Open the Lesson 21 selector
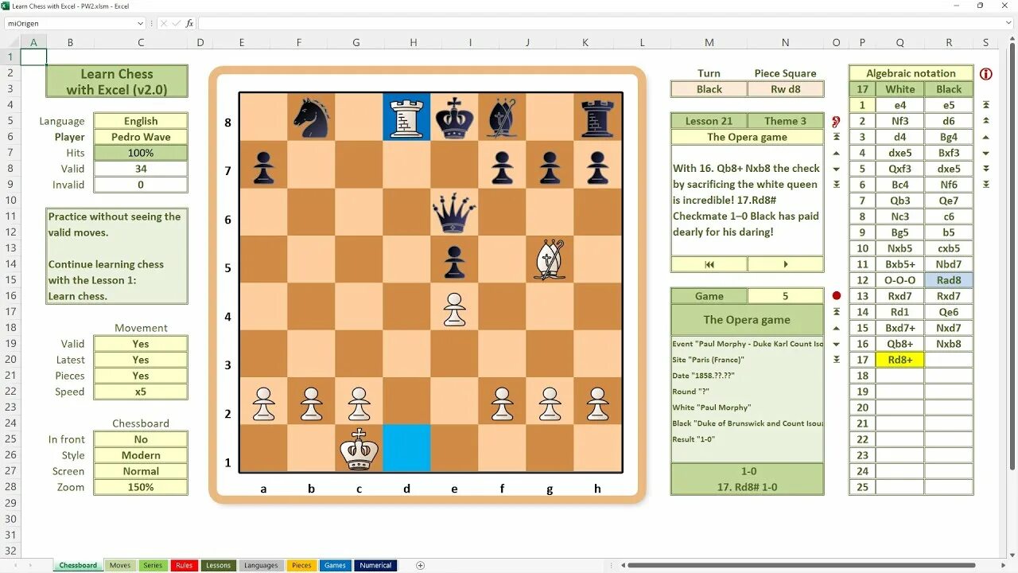Screen dimensions: 1018x573 click(x=709, y=121)
